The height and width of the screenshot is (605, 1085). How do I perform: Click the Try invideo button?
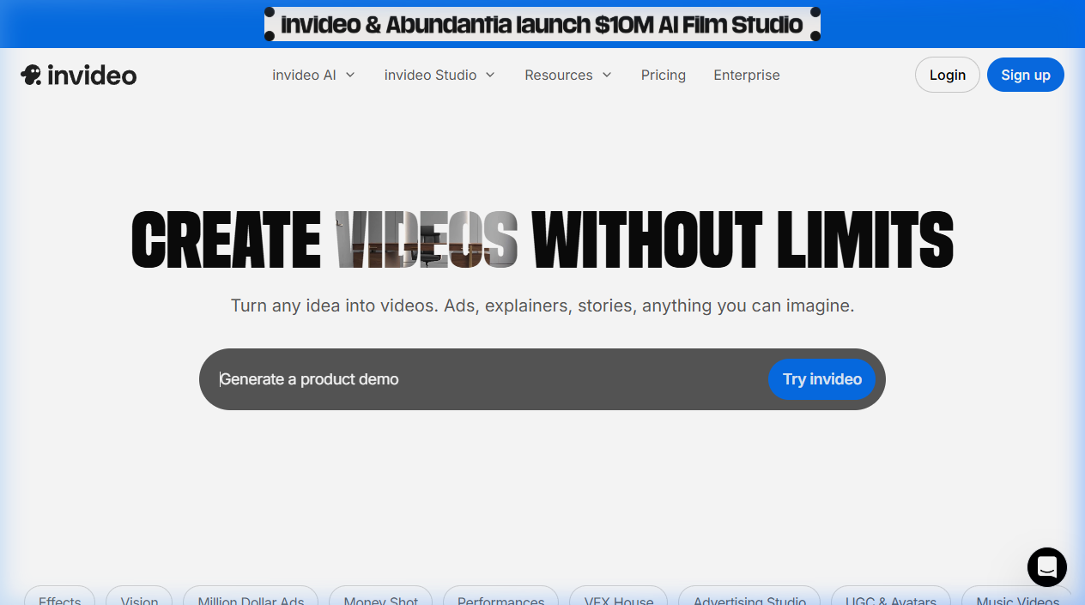821,379
